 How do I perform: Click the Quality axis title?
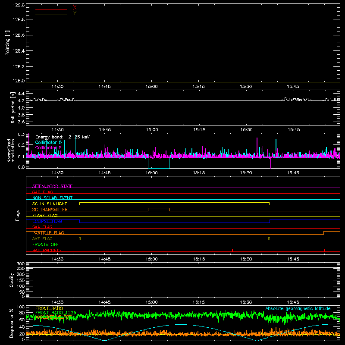[x=12, y=280]
